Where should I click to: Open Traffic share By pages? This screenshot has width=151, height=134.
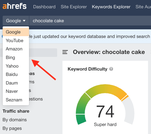pos(12,128)
